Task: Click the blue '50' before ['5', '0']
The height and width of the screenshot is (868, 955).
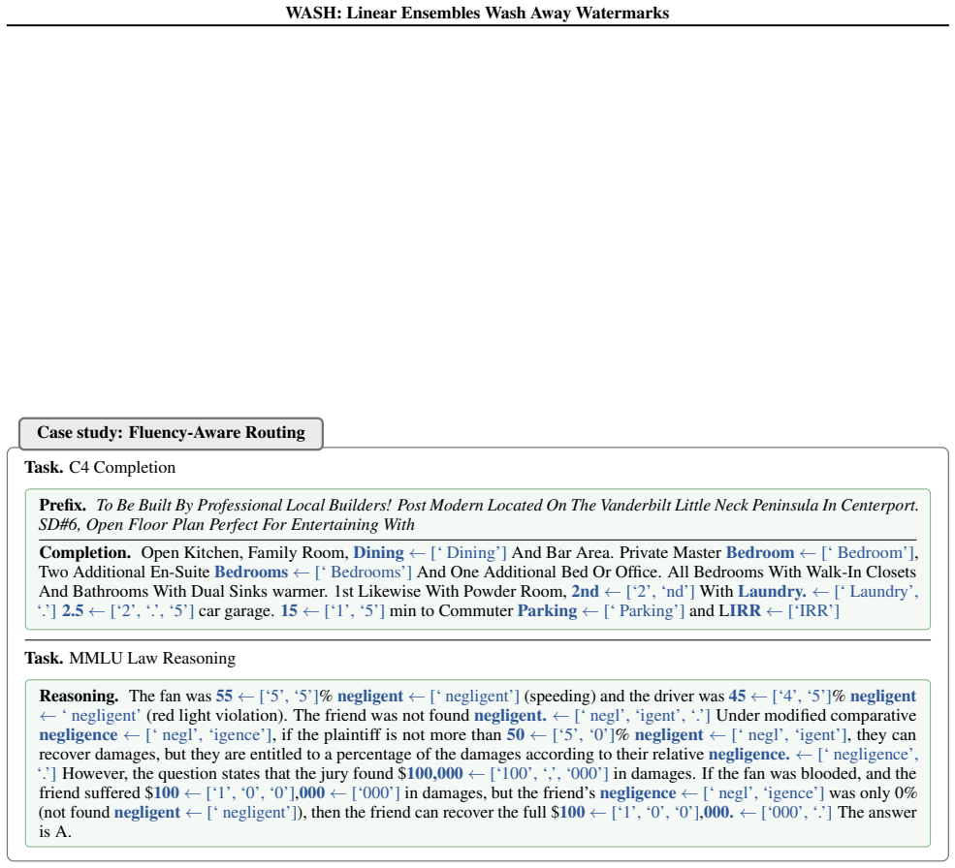Action: click(515, 735)
